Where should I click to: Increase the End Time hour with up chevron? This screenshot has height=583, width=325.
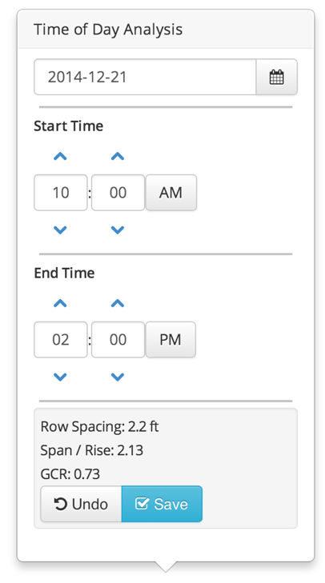point(60,303)
